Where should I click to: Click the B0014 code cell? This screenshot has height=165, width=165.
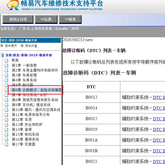(91, 108)
